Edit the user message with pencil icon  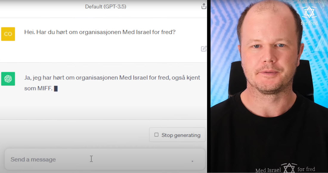click(204, 48)
